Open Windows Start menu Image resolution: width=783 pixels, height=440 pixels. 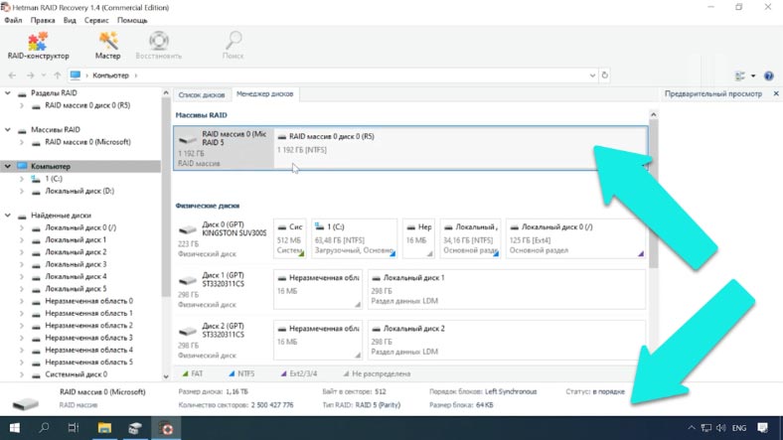15,428
